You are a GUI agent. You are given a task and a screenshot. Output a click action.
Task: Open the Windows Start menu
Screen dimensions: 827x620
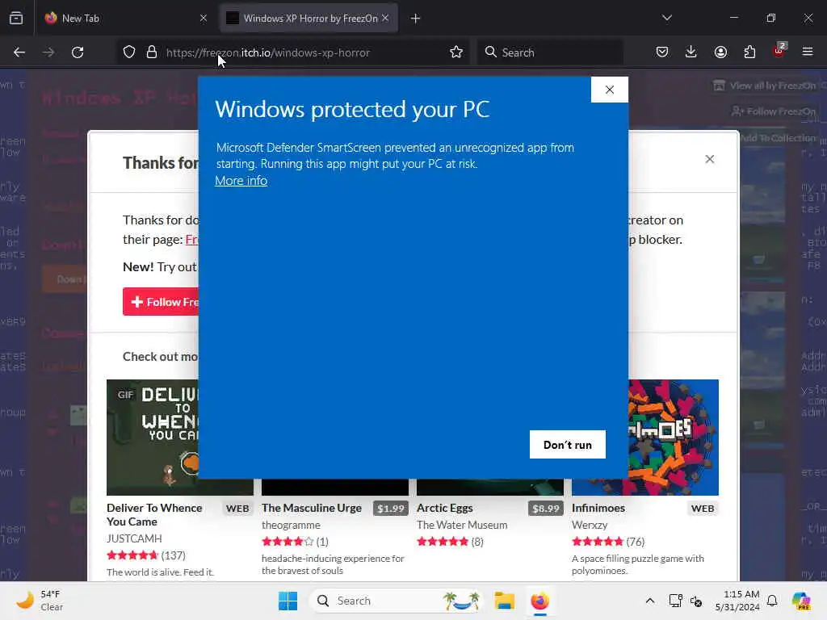pyautogui.click(x=288, y=601)
